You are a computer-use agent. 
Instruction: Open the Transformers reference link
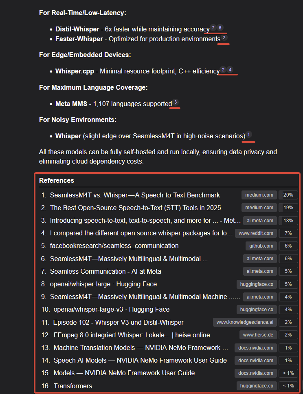72,386
